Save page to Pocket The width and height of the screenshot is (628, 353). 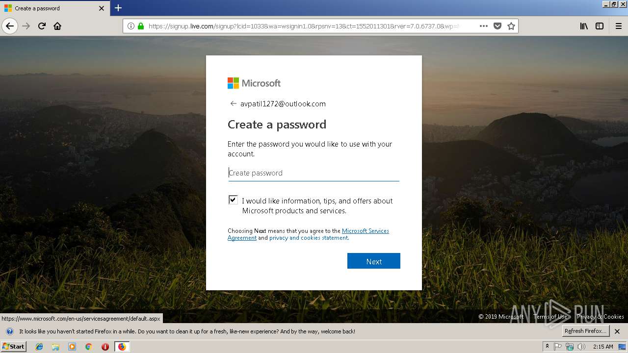click(x=497, y=26)
